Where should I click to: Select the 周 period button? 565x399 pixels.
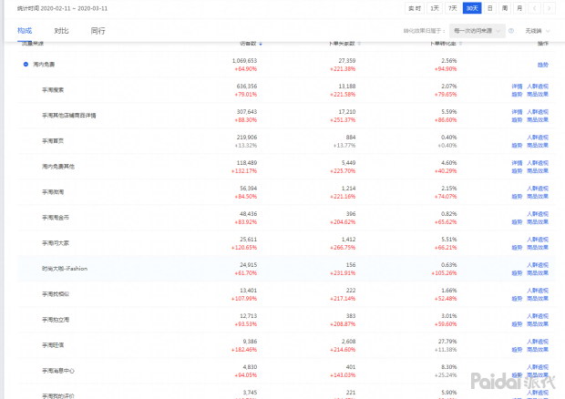pyautogui.click(x=505, y=8)
